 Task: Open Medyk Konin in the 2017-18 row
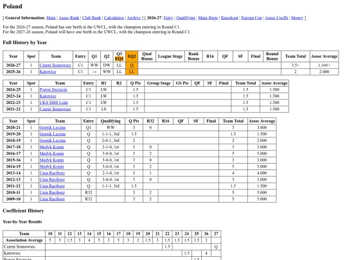coord(51,147)
